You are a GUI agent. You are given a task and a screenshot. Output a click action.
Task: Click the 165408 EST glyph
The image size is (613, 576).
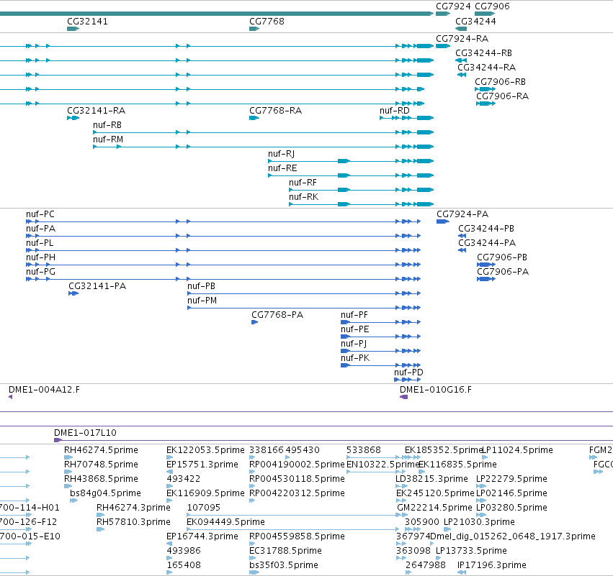coord(169,572)
